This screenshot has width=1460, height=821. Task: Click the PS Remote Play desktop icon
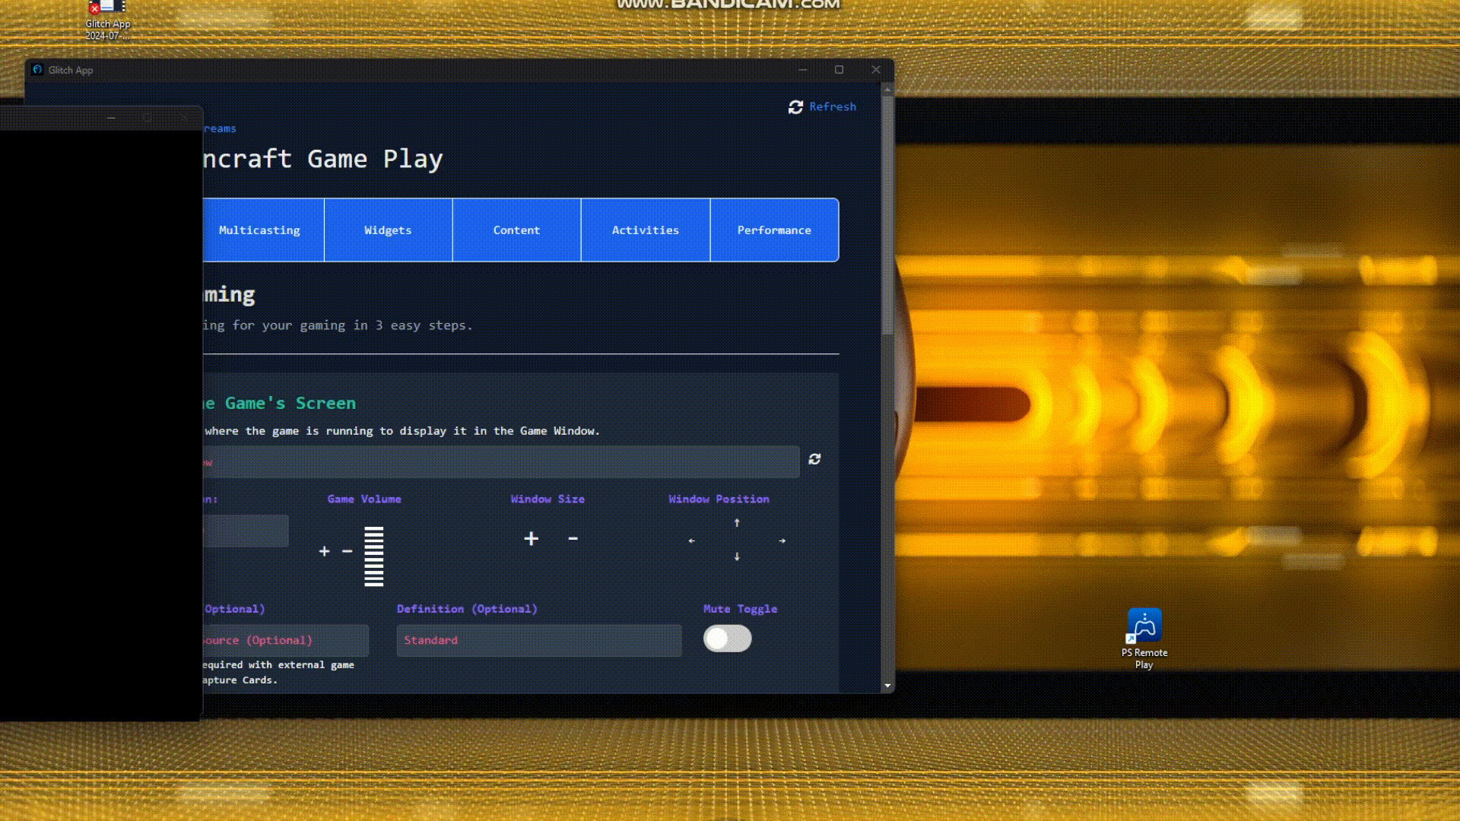tap(1144, 638)
